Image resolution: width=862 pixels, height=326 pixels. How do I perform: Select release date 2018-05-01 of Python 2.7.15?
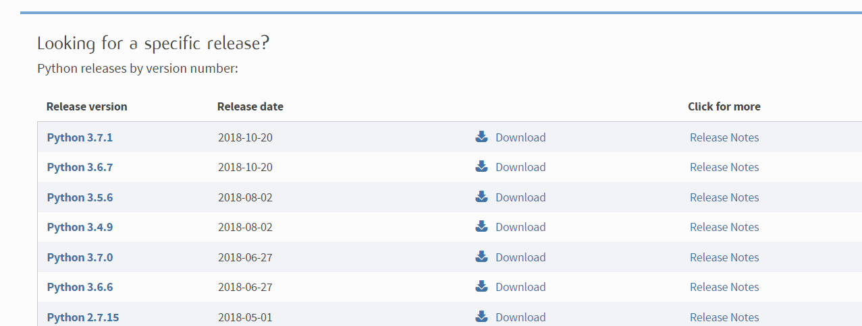(245, 317)
